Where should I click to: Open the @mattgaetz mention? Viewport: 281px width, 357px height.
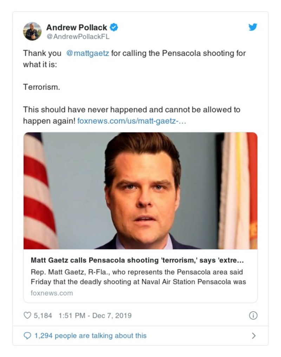87,53
